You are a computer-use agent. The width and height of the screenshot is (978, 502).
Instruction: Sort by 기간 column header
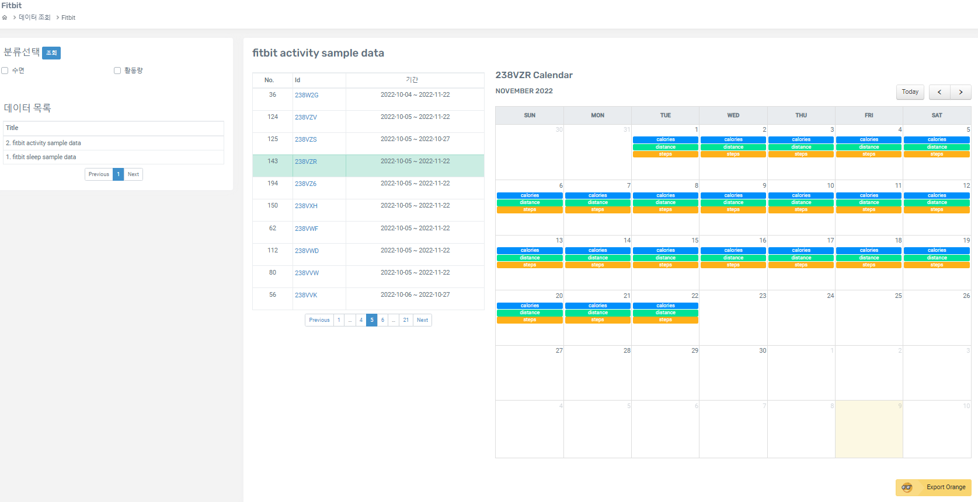(415, 80)
